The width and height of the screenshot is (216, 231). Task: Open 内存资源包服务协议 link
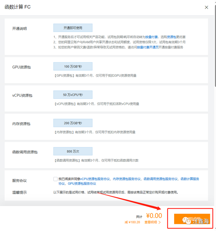[x=127, y=179]
